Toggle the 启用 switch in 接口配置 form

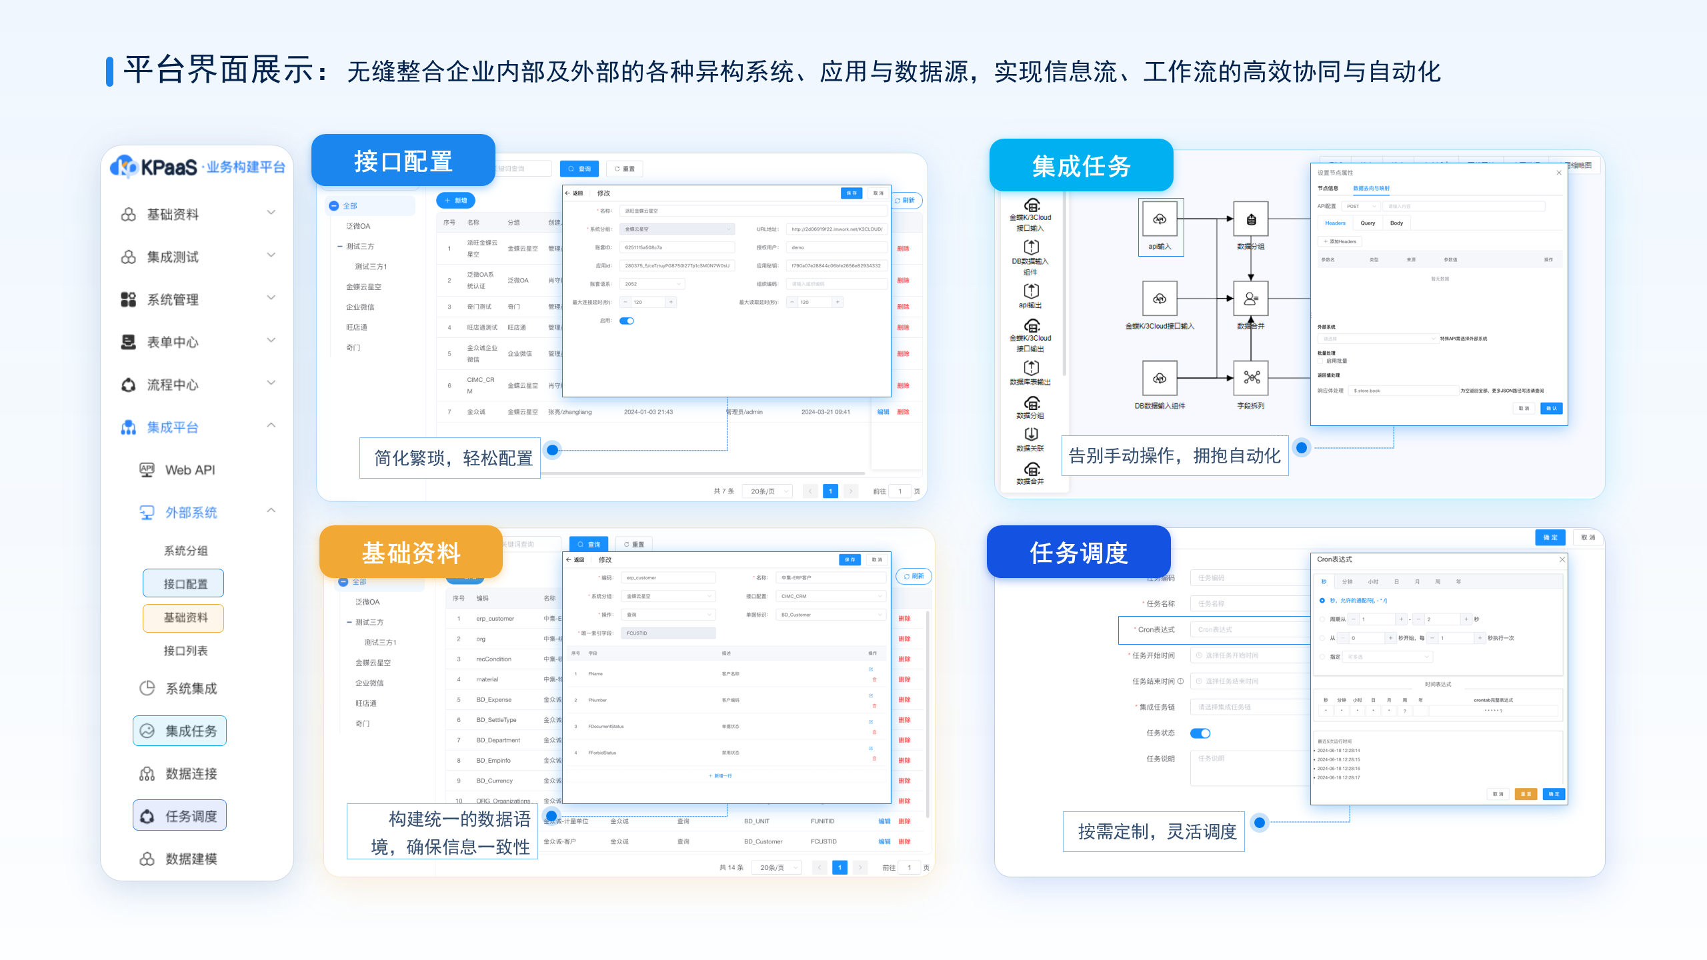627,321
